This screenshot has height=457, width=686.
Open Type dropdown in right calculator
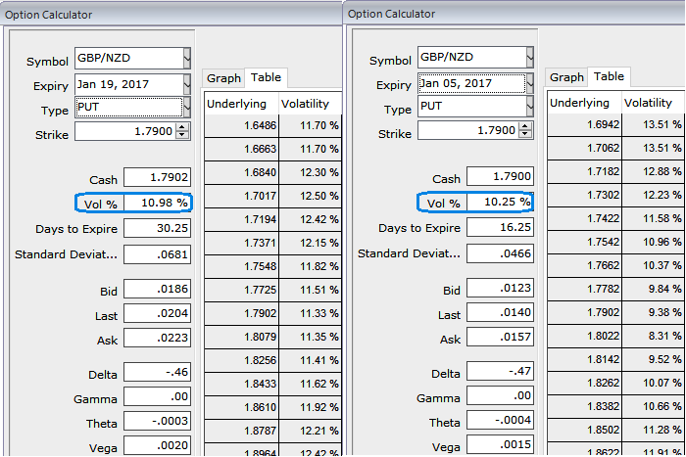[x=530, y=106]
